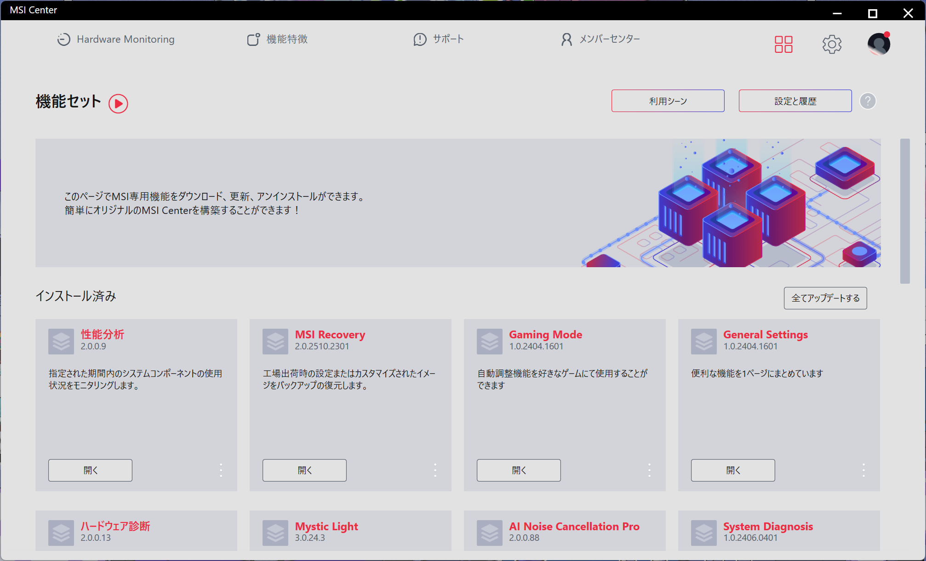
Task: Expand the Gaming Mode three-dot options menu
Action: (x=649, y=470)
